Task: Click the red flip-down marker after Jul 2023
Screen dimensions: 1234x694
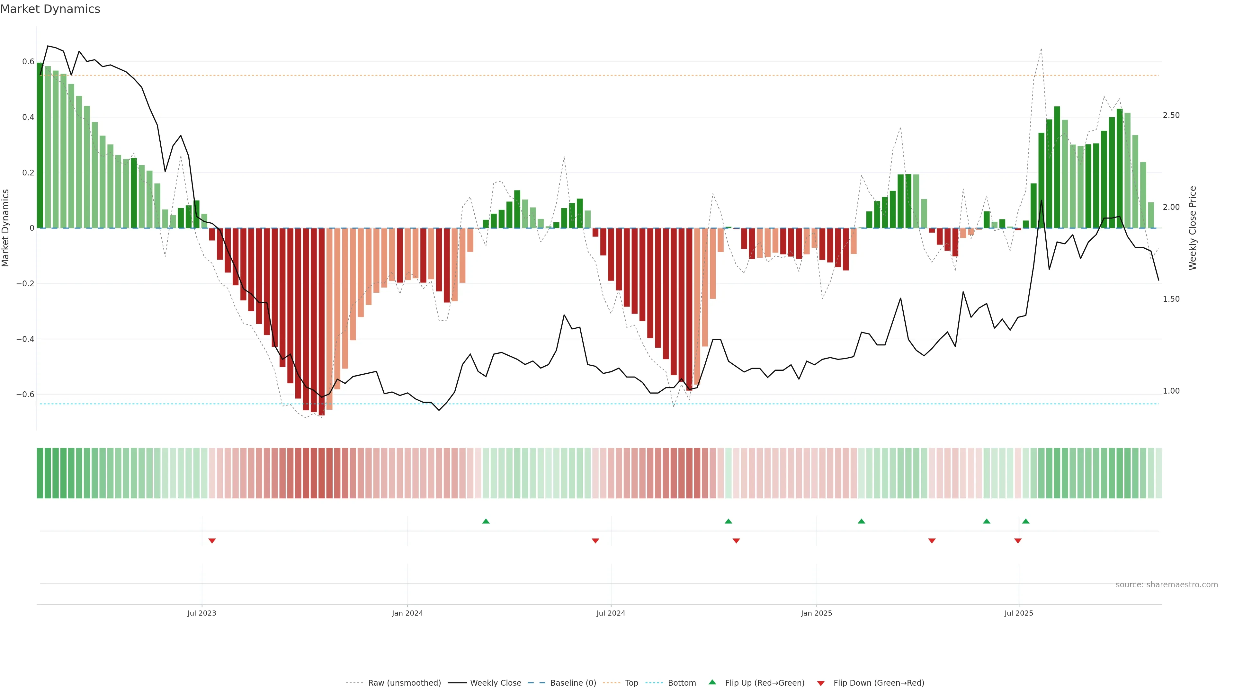Action: point(212,541)
